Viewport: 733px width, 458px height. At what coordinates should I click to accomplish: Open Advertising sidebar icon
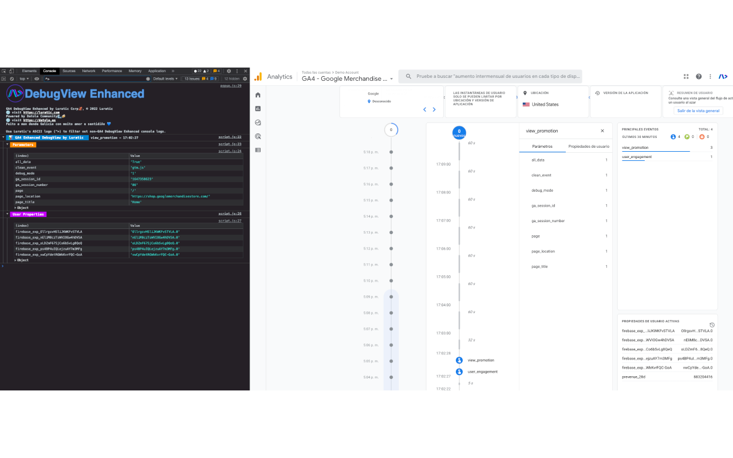[258, 136]
